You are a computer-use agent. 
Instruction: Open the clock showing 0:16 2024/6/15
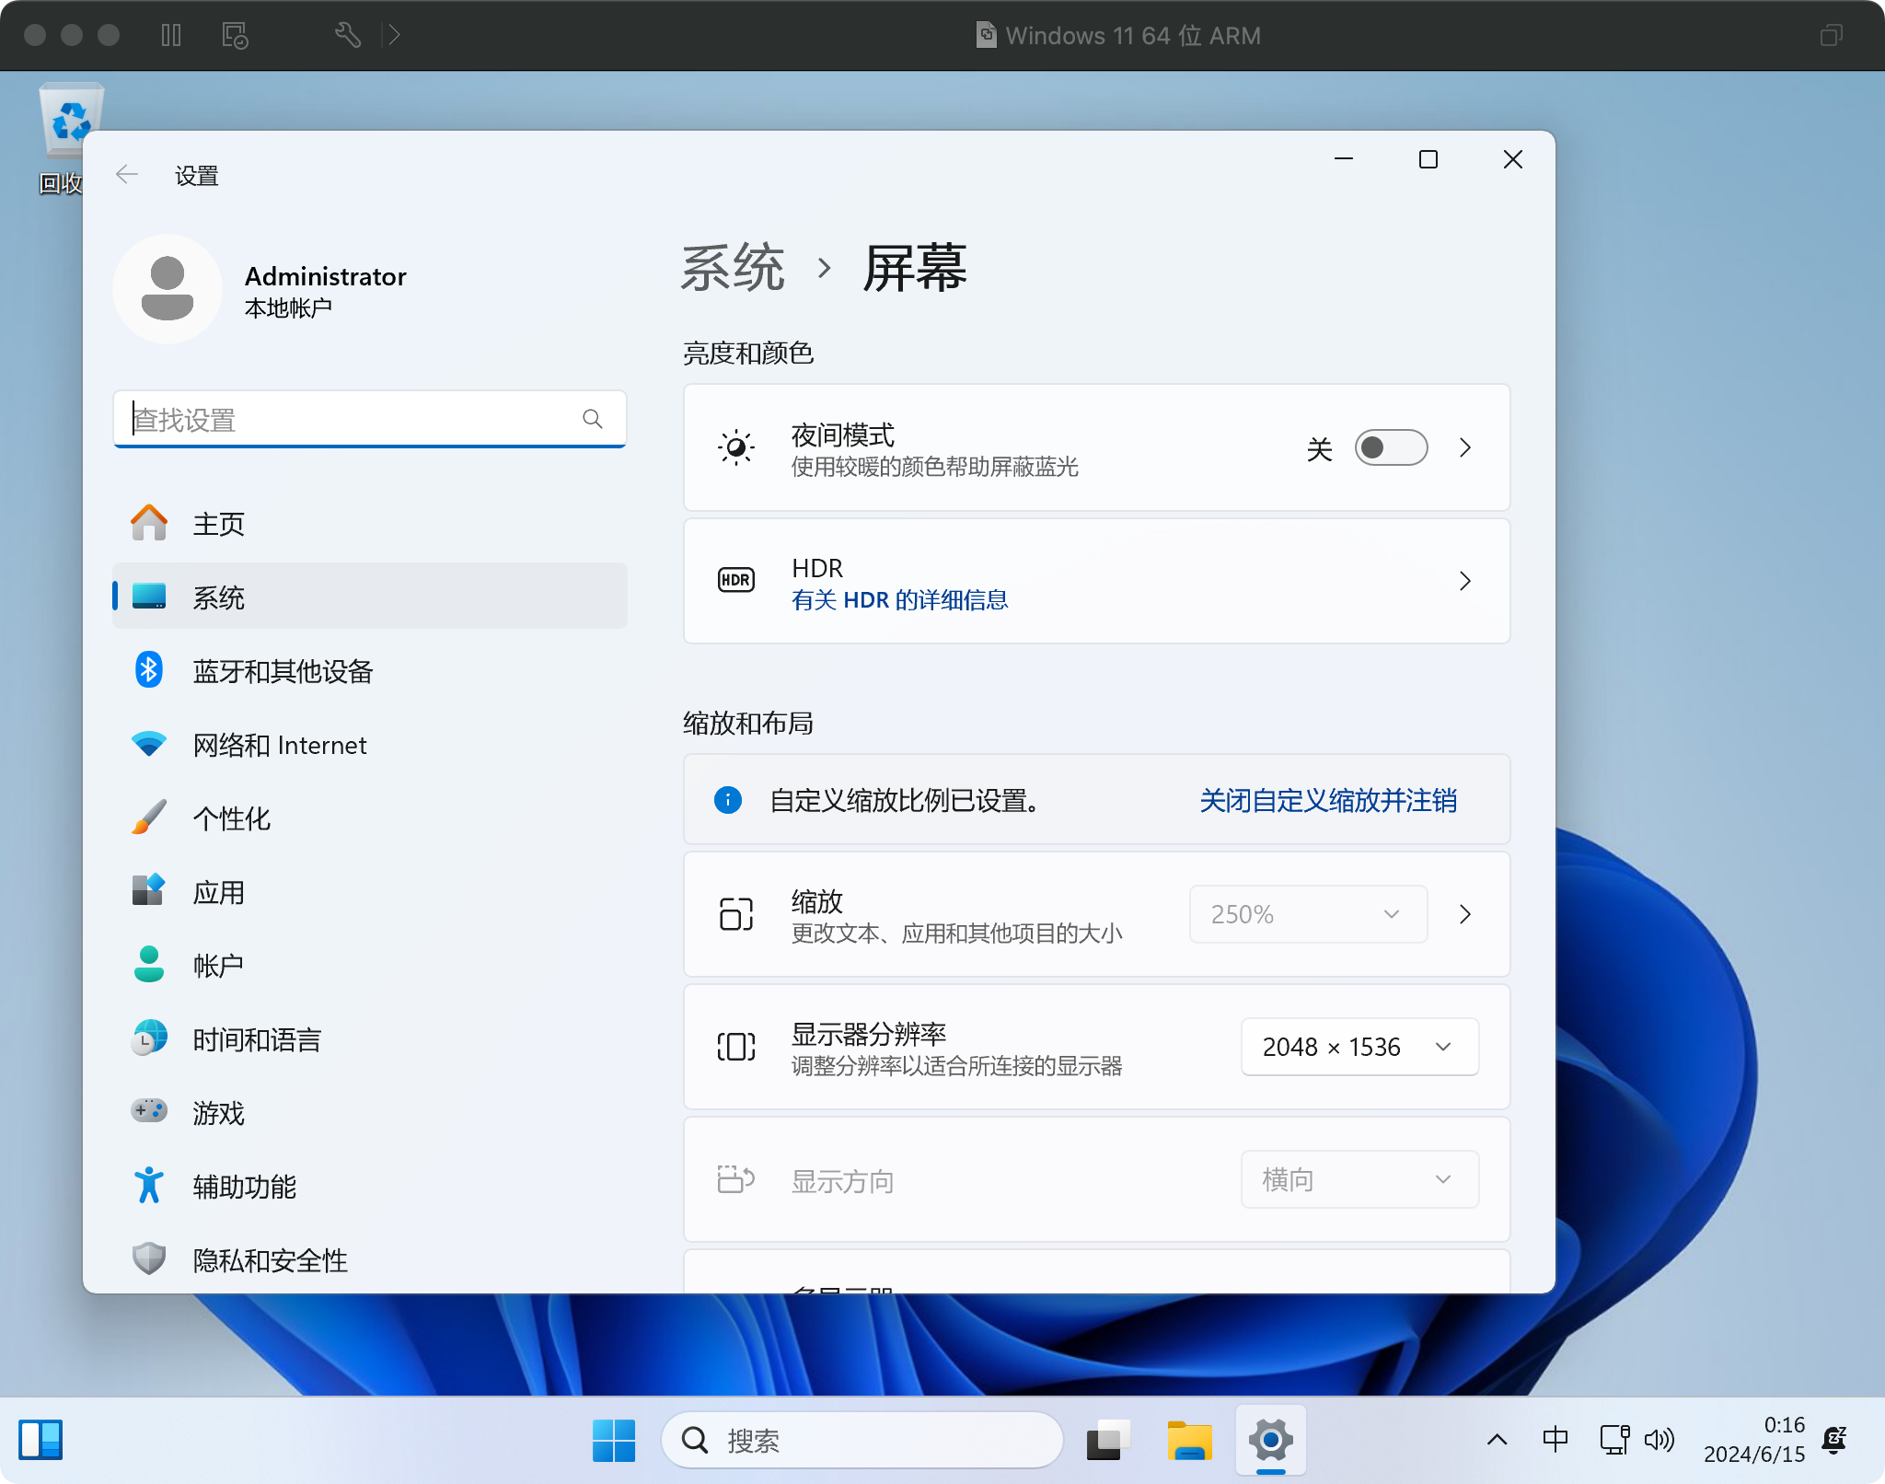(x=1754, y=1440)
